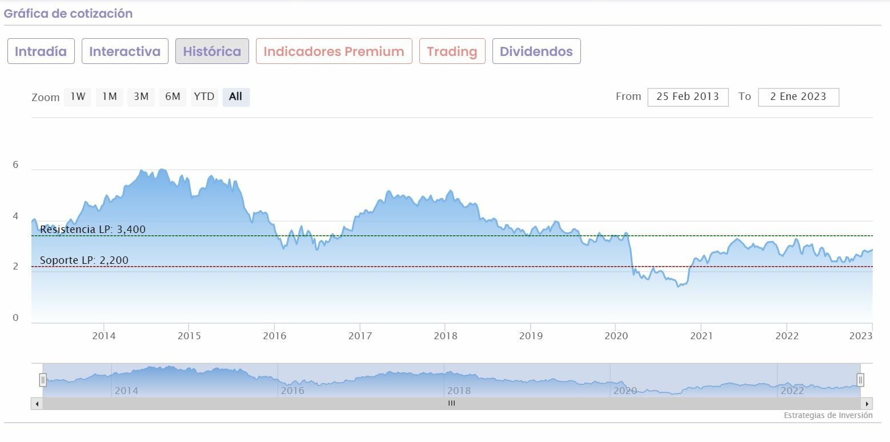Switch to the Intradía chart tab
This screenshot has width=890, height=442.
tap(41, 51)
